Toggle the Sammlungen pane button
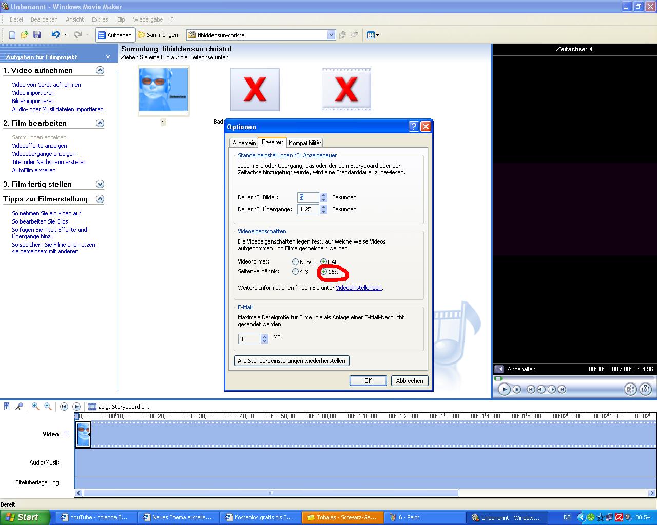This screenshot has width=657, height=525. [x=158, y=35]
